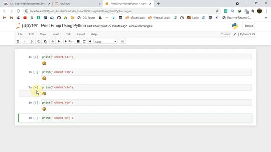The height and width of the screenshot is (152, 271).
Task: Close the YouTube/ browser tab
Action: pos(100,3)
